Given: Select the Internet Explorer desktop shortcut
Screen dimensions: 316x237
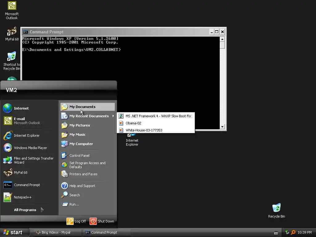Looking at the screenshot, I should point(132,139).
